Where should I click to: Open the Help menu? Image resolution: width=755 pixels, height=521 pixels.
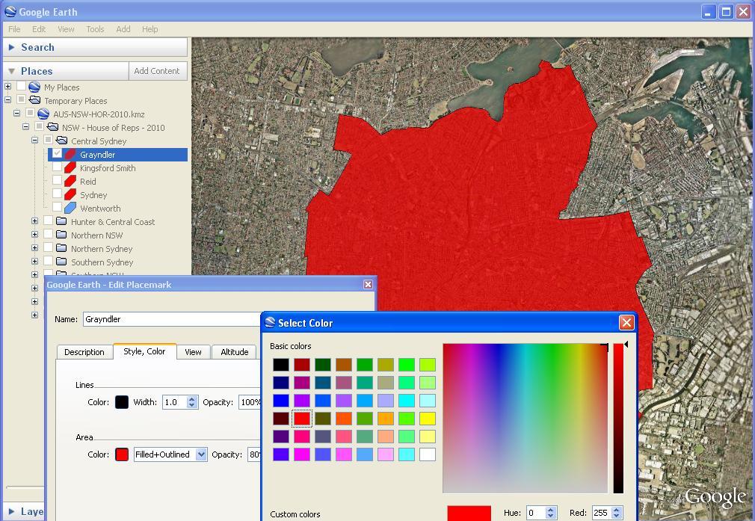150,29
